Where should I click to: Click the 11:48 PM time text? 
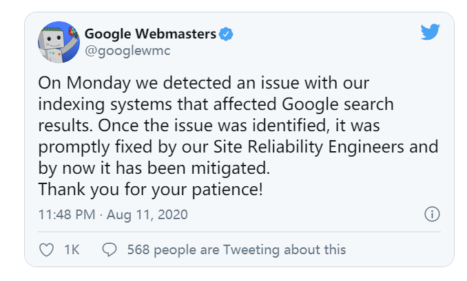tap(66, 214)
